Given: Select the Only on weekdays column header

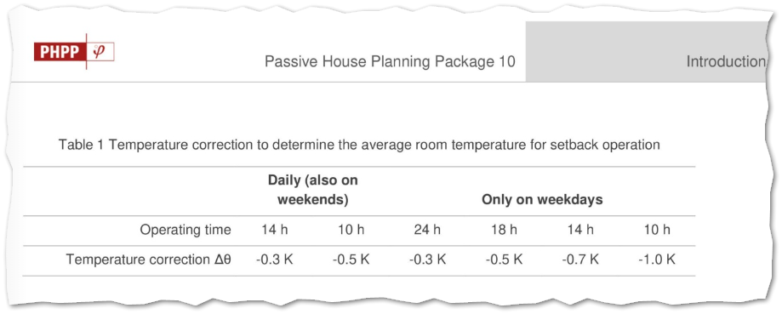Looking at the screenshot, I should (x=542, y=200).
